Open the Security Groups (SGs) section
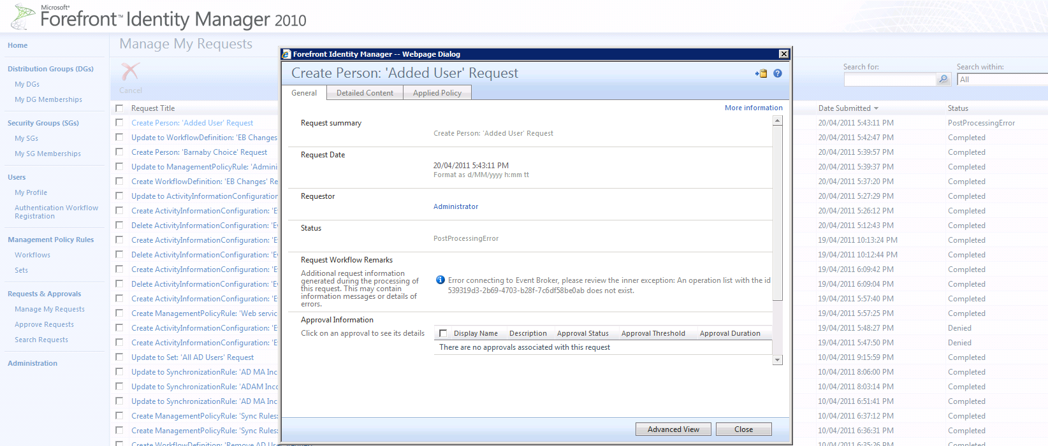 (x=43, y=123)
